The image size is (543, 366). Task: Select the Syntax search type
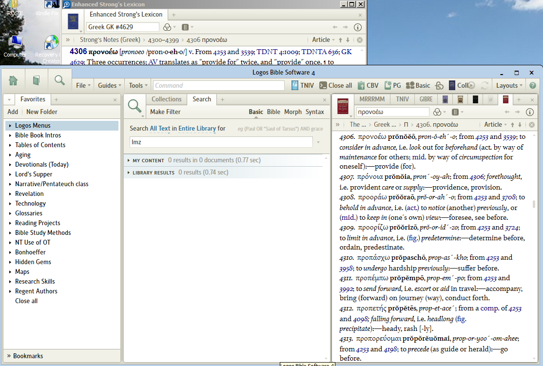[x=314, y=112]
